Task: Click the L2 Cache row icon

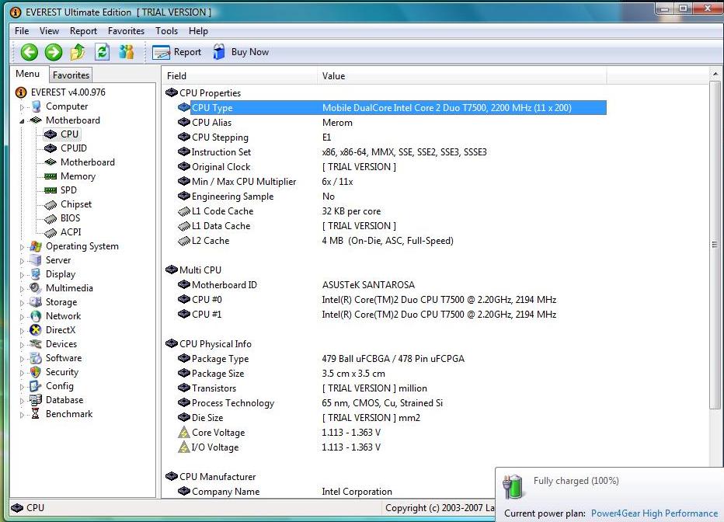Action: [184, 241]
